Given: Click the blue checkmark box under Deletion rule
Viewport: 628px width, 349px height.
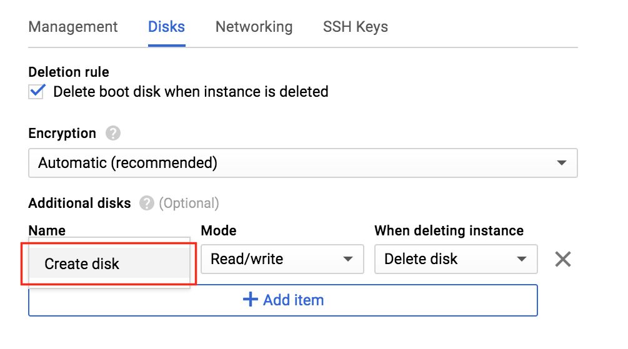Looking at the screenshot, I should (36, 92).
